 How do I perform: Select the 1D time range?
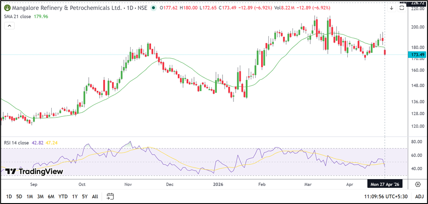tap(9, 196)
